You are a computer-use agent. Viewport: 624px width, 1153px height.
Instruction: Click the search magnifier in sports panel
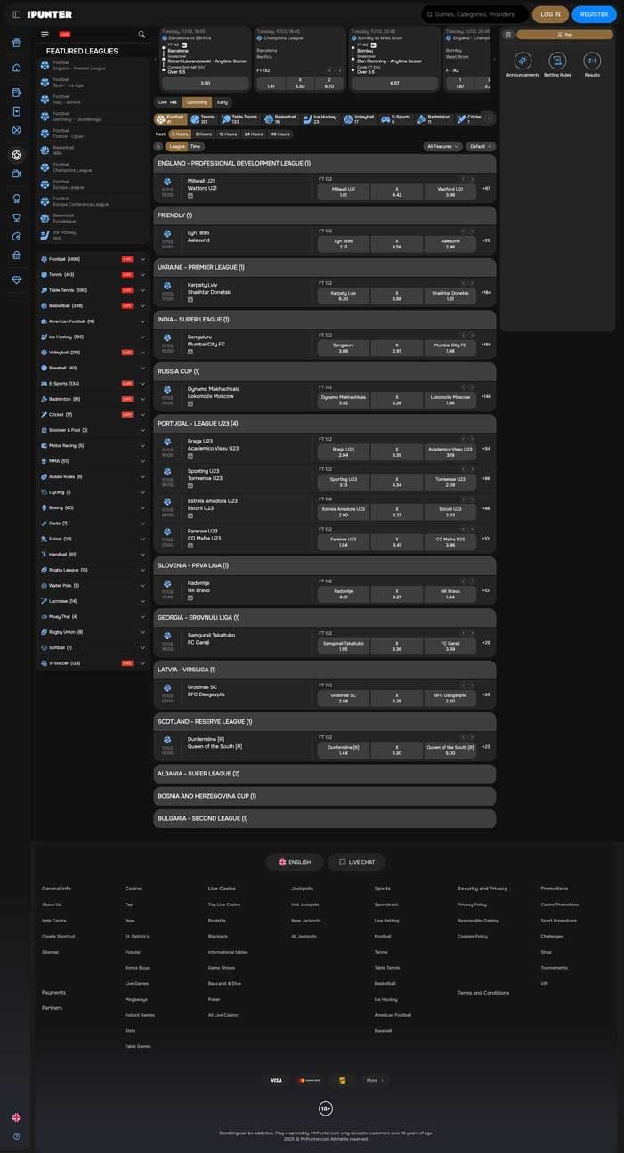click(142, 35)
